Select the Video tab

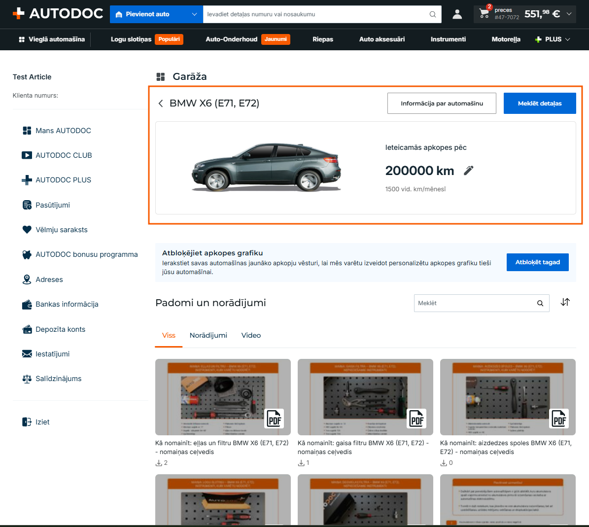point(251,335)
